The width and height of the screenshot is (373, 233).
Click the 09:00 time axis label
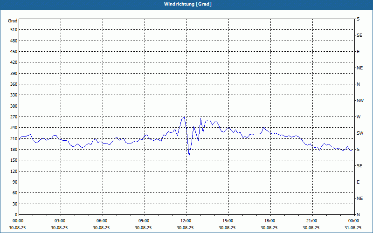tap(145, 221)
